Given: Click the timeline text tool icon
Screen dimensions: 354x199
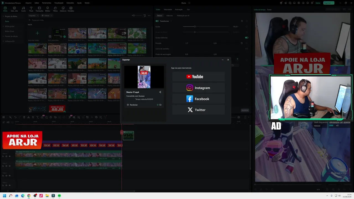Looking at the screenshot, I should 37,117.
